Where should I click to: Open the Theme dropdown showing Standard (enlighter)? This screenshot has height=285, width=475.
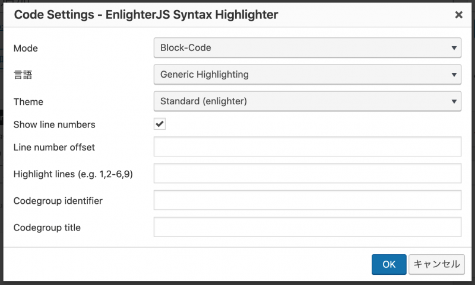[x=308, y=101]
